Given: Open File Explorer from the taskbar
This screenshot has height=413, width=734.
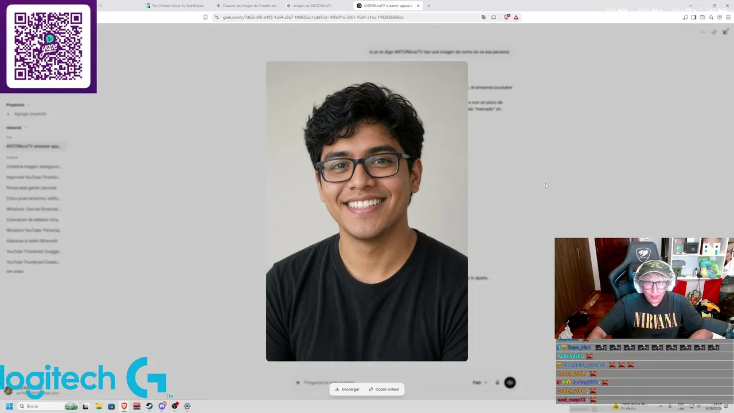Looking at the screenshot, I should point(99,406).
